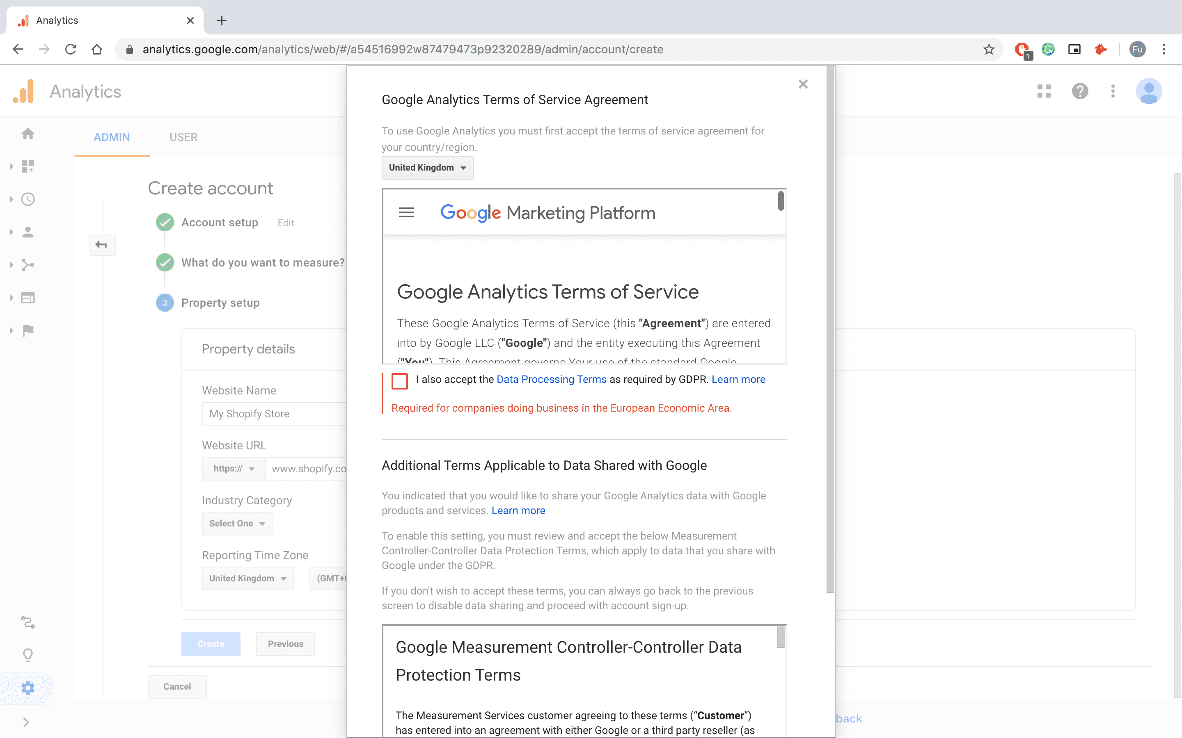Open the Industry Category Select One dropdown

pos(237,523)
